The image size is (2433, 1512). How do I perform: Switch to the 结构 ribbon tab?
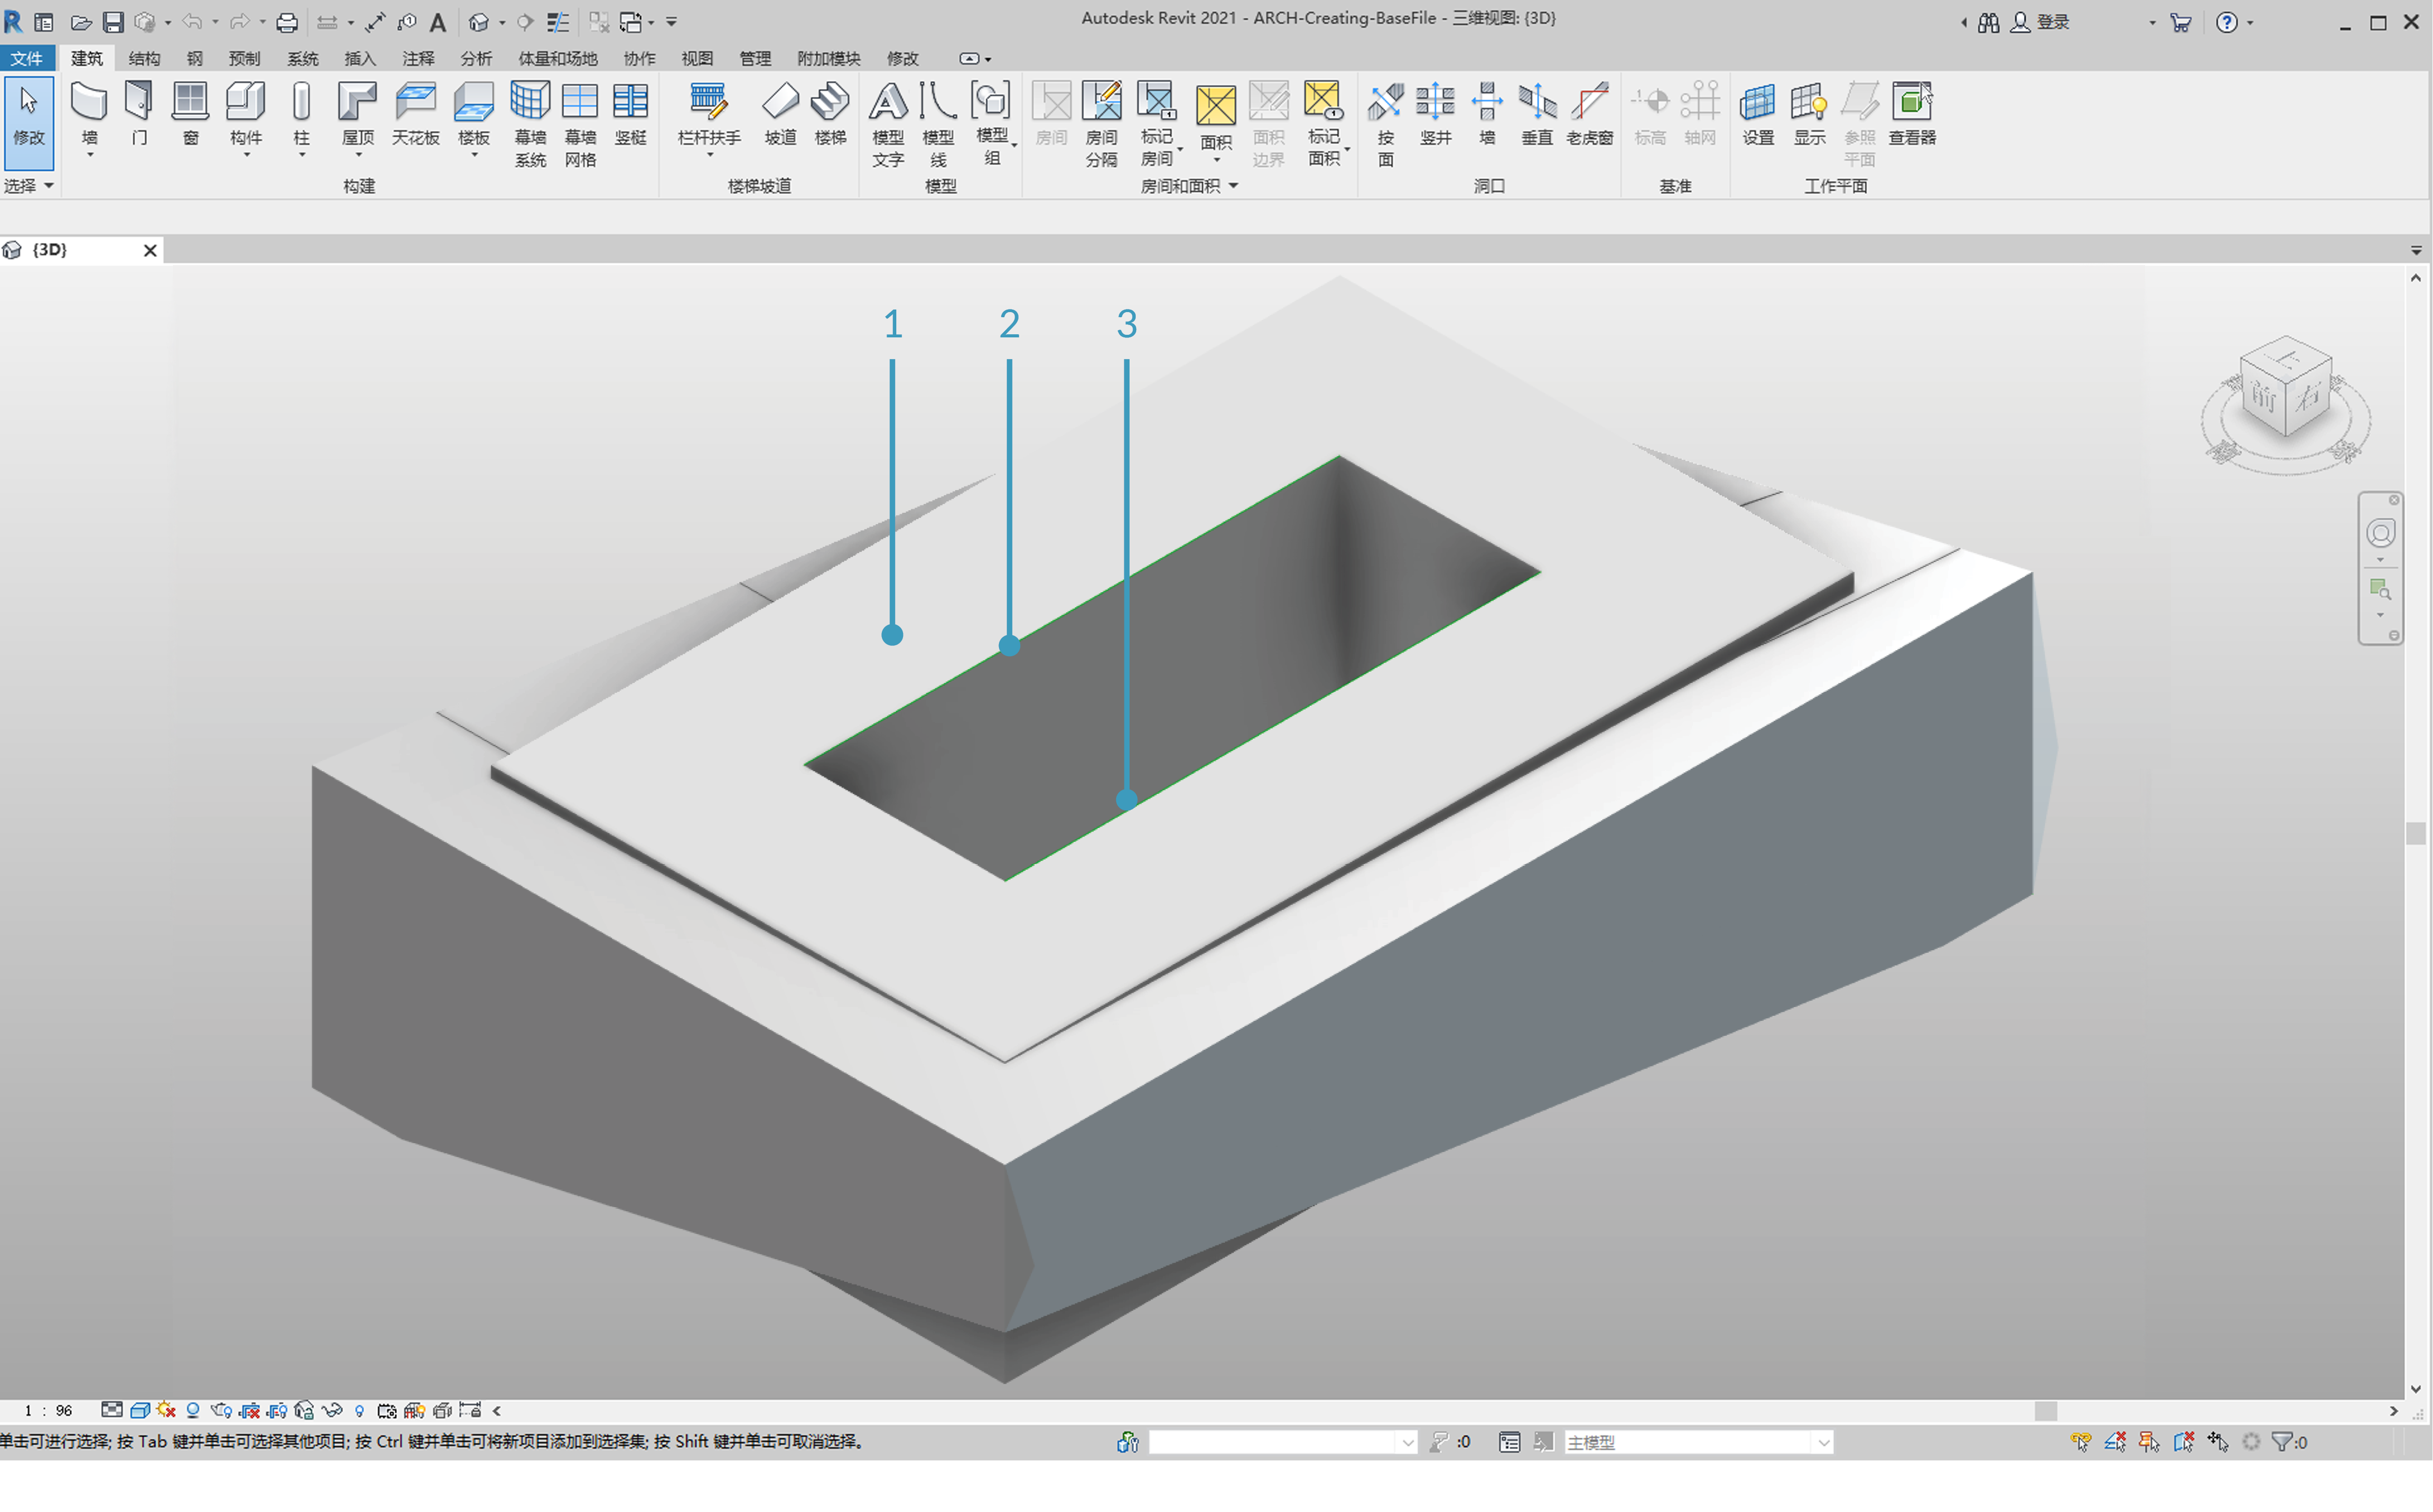(x=144, y=58)
